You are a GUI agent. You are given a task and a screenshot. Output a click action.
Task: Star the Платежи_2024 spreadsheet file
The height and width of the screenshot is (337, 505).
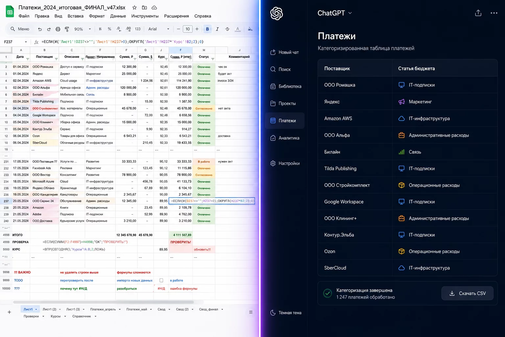(x=134, y=8)
